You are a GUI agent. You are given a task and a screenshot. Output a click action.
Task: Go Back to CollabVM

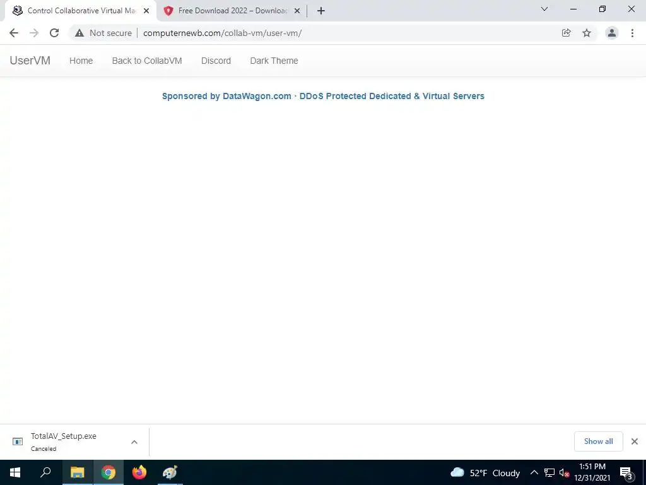click(x=147, y=61)
